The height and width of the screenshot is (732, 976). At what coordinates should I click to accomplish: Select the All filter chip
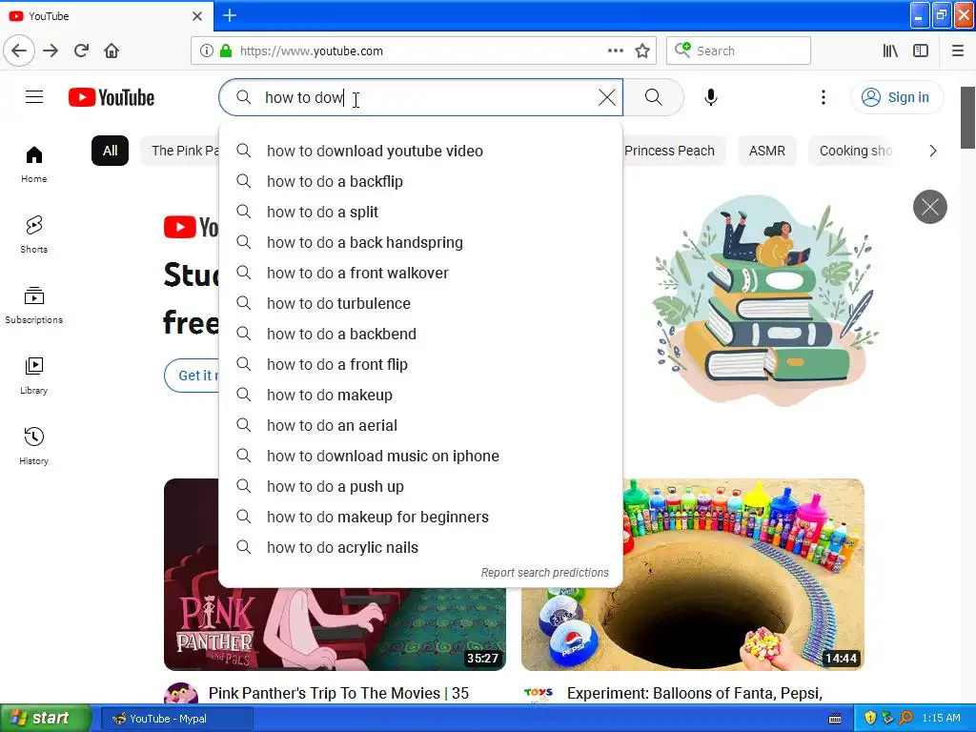tap(111, 151)
